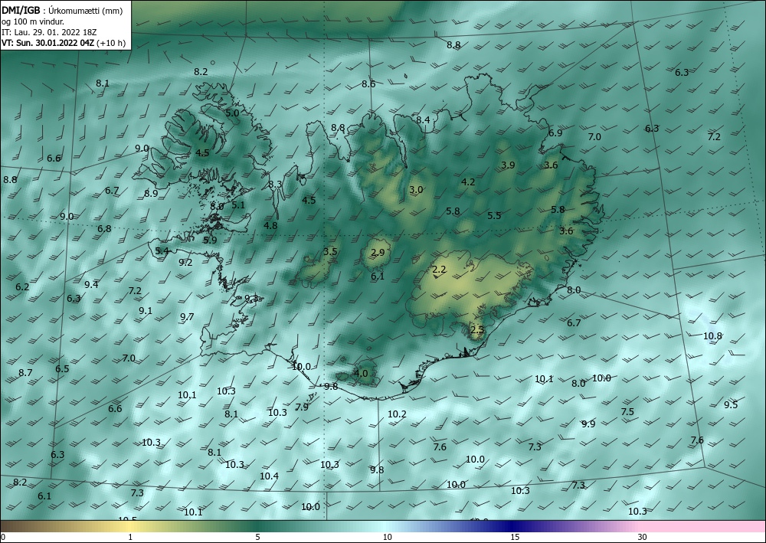Click the 3.5 value over Langjökull glacier

[330, 251]
